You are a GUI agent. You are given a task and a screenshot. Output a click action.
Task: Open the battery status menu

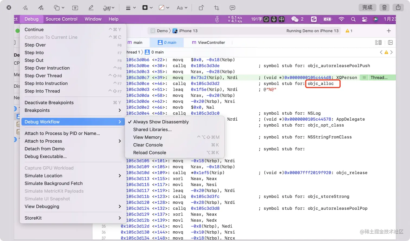coord(328,19)
